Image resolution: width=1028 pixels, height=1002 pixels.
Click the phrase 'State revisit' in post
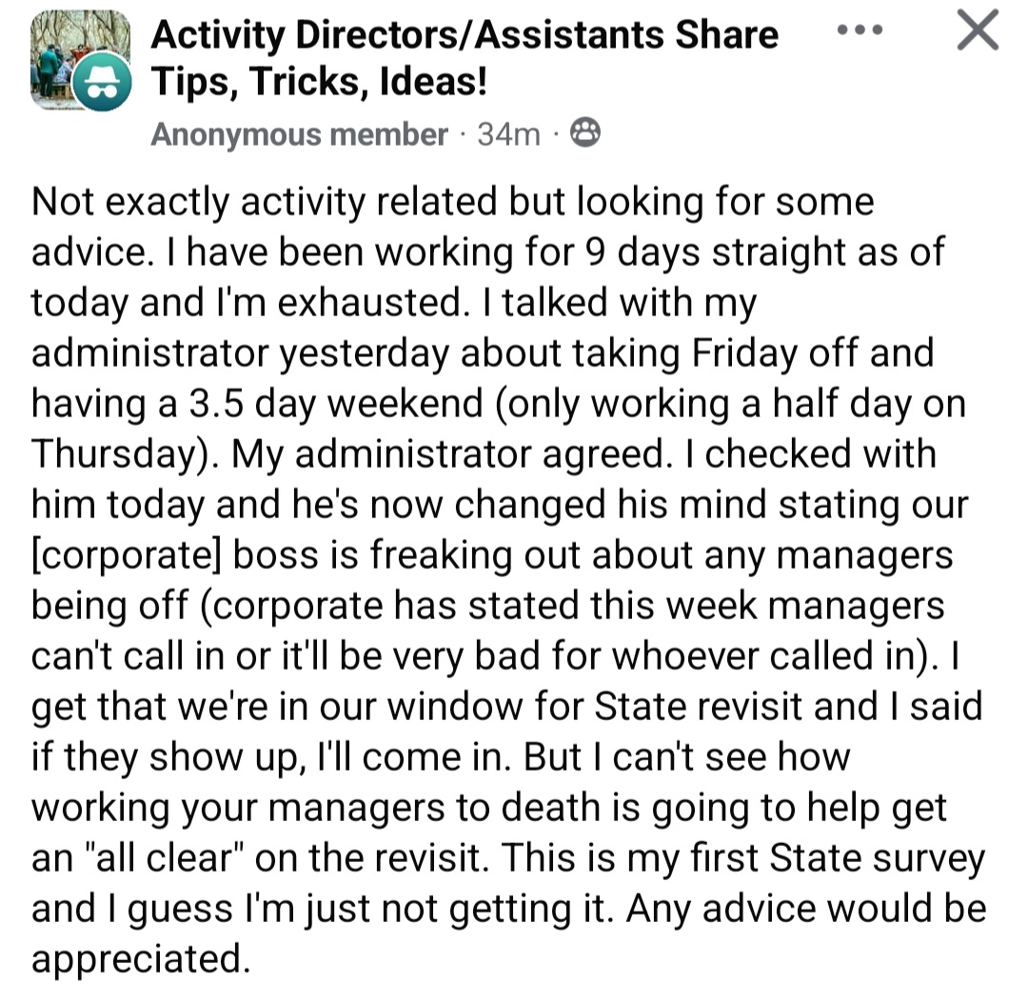point(699,706)
